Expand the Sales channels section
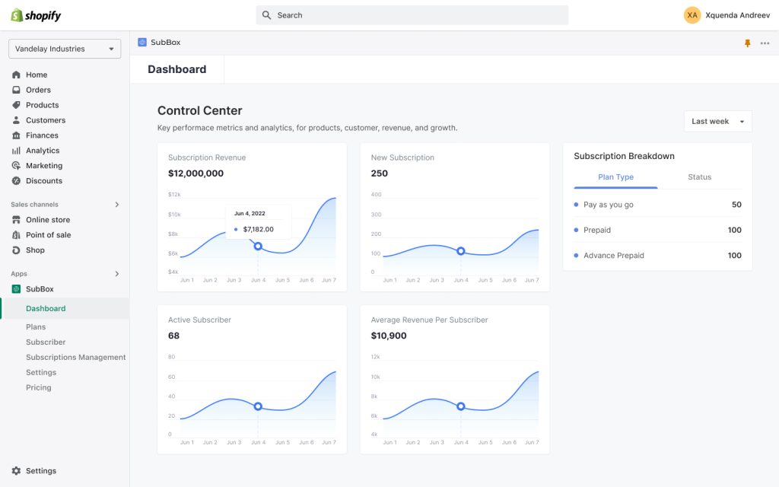Screen dimensions: 779x487 [116, 205]
